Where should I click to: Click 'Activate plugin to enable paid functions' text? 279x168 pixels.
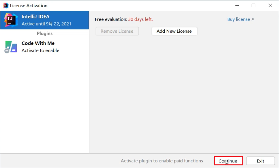[x=162, y=161]
